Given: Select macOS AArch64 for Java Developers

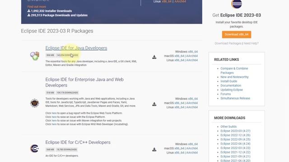Looking at the screenshot, I should coord(192,56).
